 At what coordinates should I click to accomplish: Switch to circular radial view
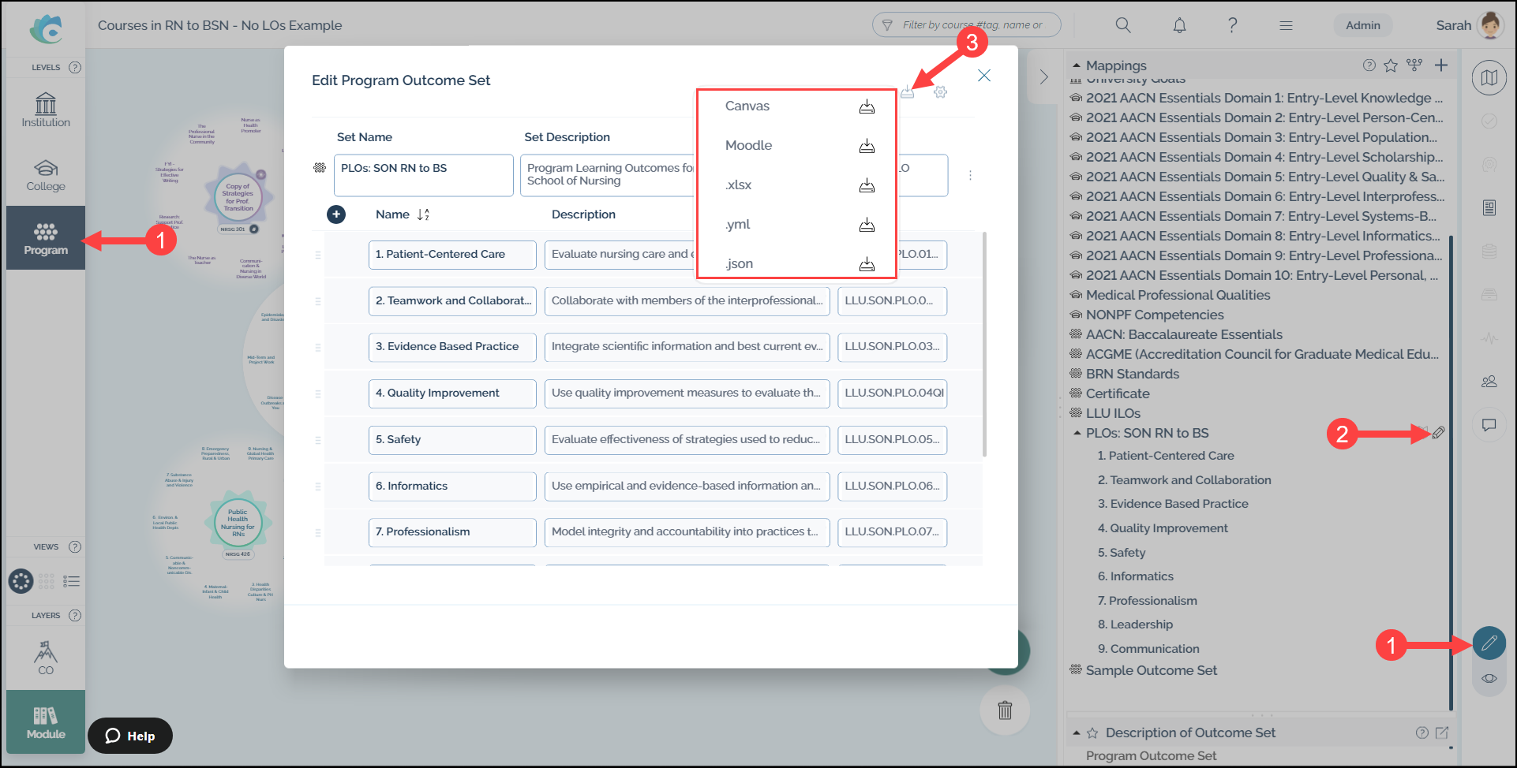point(21,581)
